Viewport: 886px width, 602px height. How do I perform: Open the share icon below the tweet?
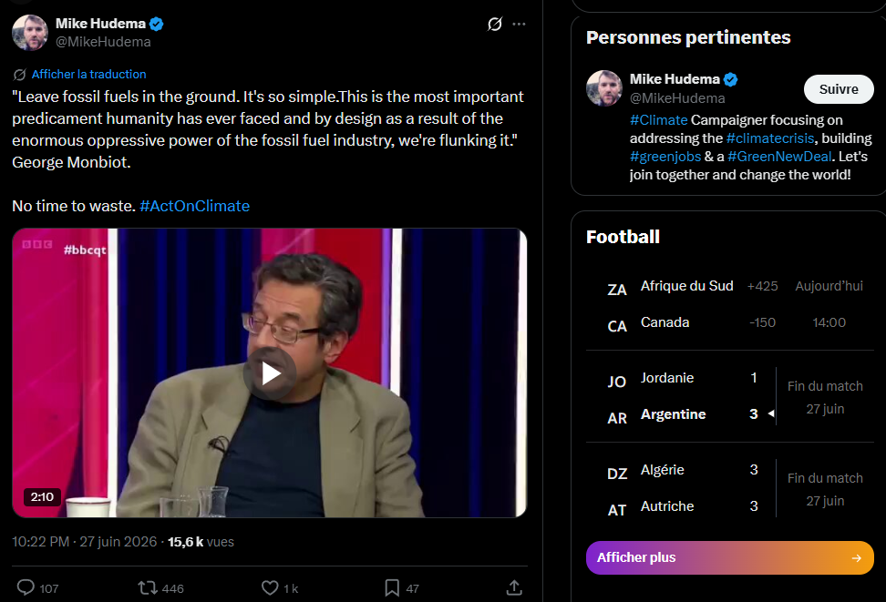pos(514,587)
